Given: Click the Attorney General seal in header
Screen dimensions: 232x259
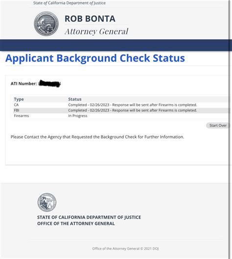Looking at the screenshot, I should [x=46, y=24].
